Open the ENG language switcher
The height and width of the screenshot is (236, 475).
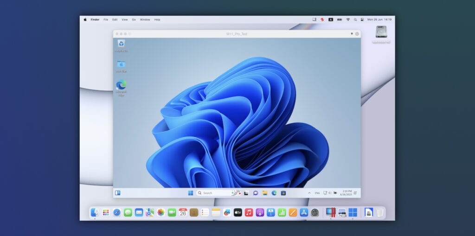point(317,193)
